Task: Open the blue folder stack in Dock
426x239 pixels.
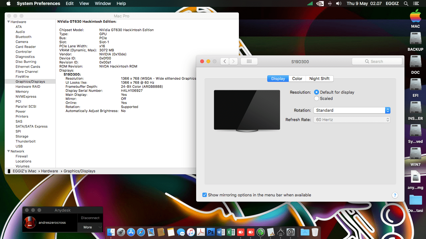Action: click(305, 232)
